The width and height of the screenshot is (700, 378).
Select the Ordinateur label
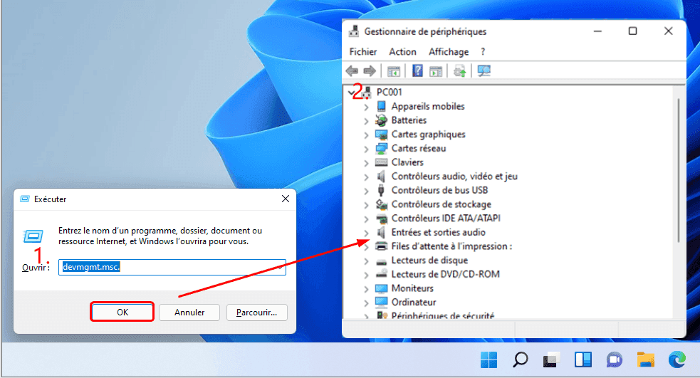pos(414,302)
